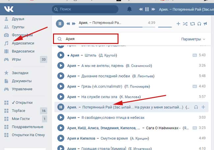Image resolution: width=214 pixels, height=150 pixels.
Task: Open Аудиозаписи in the left sidebar
Action: (x=23, y=43)
